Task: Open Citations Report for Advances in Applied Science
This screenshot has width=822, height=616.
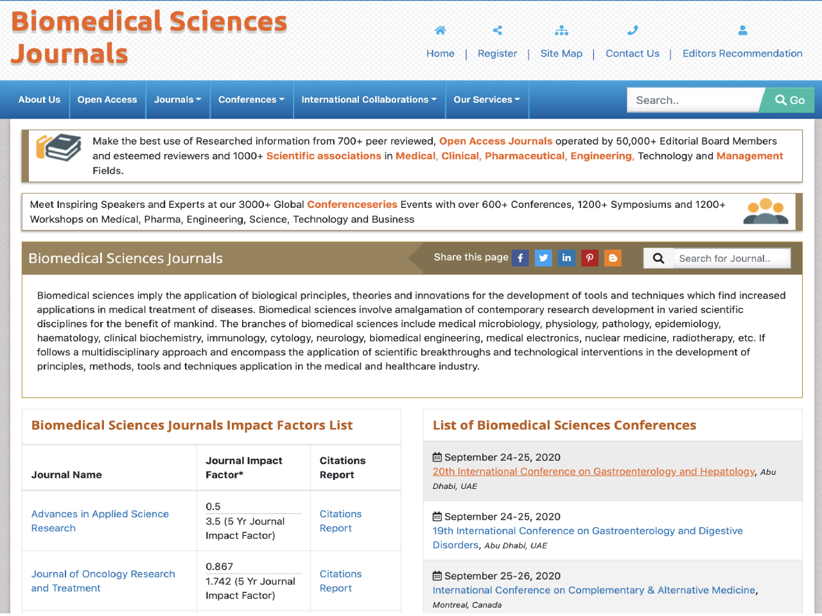Action: 340,521
